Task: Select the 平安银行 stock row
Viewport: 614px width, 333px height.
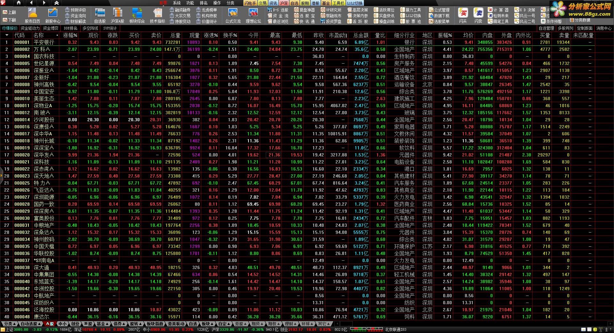Action: point(297,42)
